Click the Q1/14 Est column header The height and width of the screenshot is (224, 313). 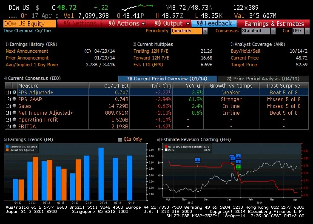point(109,85)
